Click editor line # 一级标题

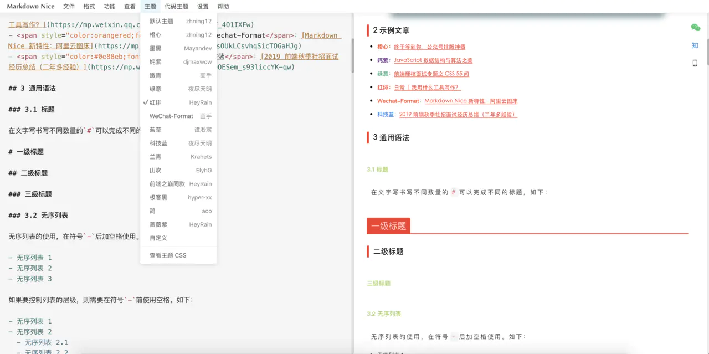[26, 152]
